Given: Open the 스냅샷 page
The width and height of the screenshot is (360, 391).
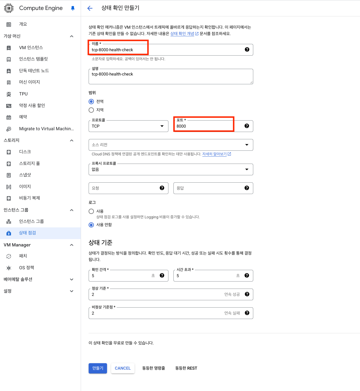Looking at the screenshot, I should click(40, 175).
